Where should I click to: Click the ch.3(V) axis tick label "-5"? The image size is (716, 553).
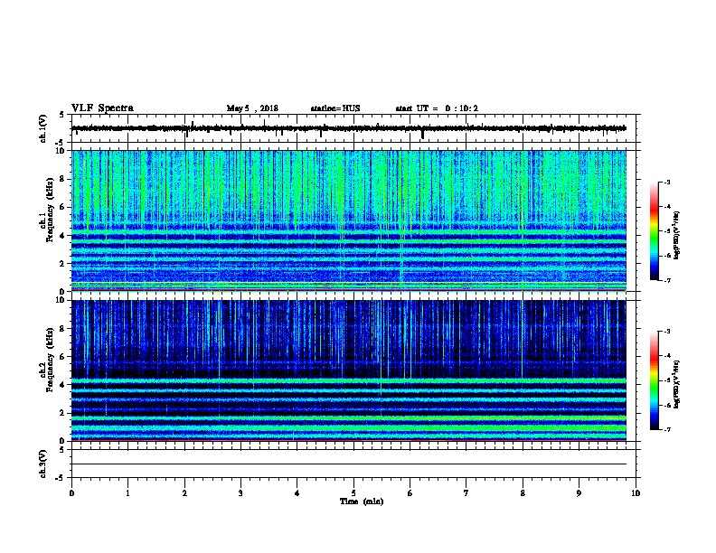click(x=61, y=478)
